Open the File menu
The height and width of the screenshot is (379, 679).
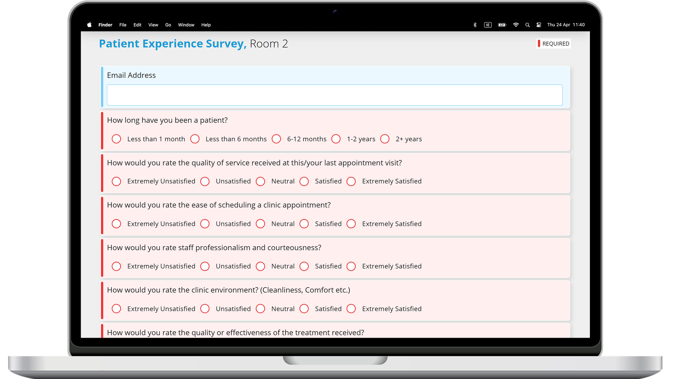point(123,25)
